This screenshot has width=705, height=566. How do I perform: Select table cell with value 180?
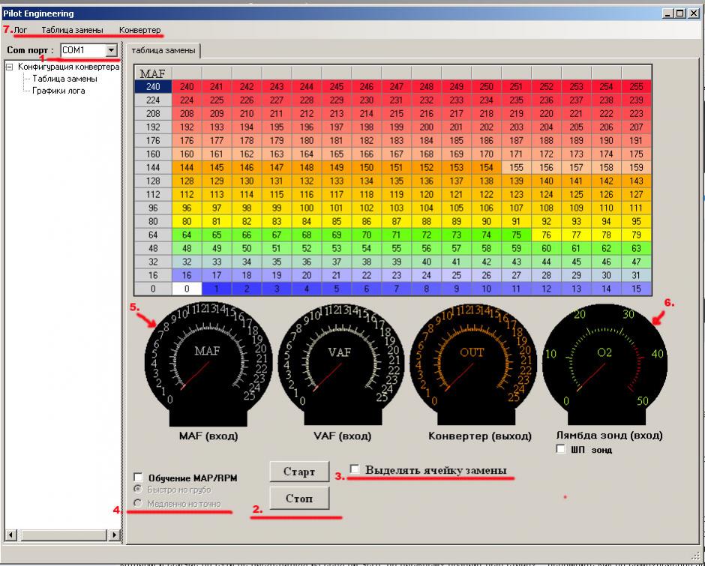coord(307,141)
